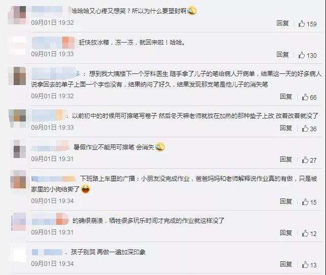Reply to the 可擦笔写卷子 comment
This screenshot has width=326, height=275.
click(286, 128)
